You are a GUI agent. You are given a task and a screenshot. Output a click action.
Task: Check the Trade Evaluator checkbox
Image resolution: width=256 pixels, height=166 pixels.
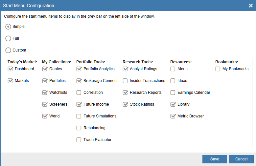pos(79,140)
